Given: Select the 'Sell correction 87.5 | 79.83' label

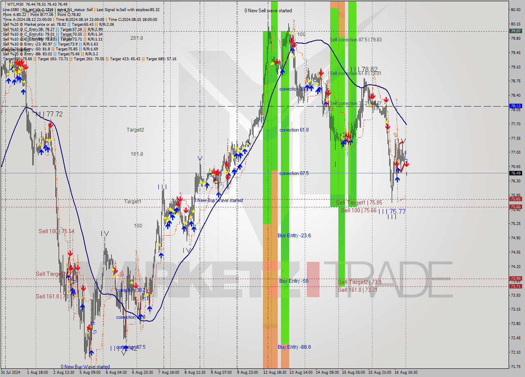Looking at the screenshot, I should [x=356, y=40].
